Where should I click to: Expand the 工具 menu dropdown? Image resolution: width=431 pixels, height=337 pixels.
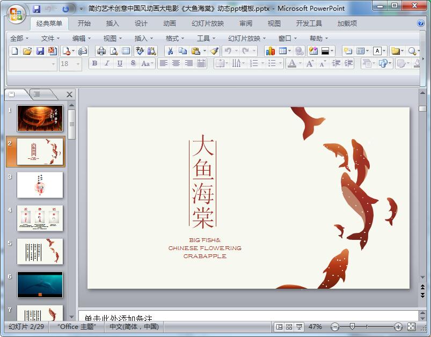(x=206, y=39)
